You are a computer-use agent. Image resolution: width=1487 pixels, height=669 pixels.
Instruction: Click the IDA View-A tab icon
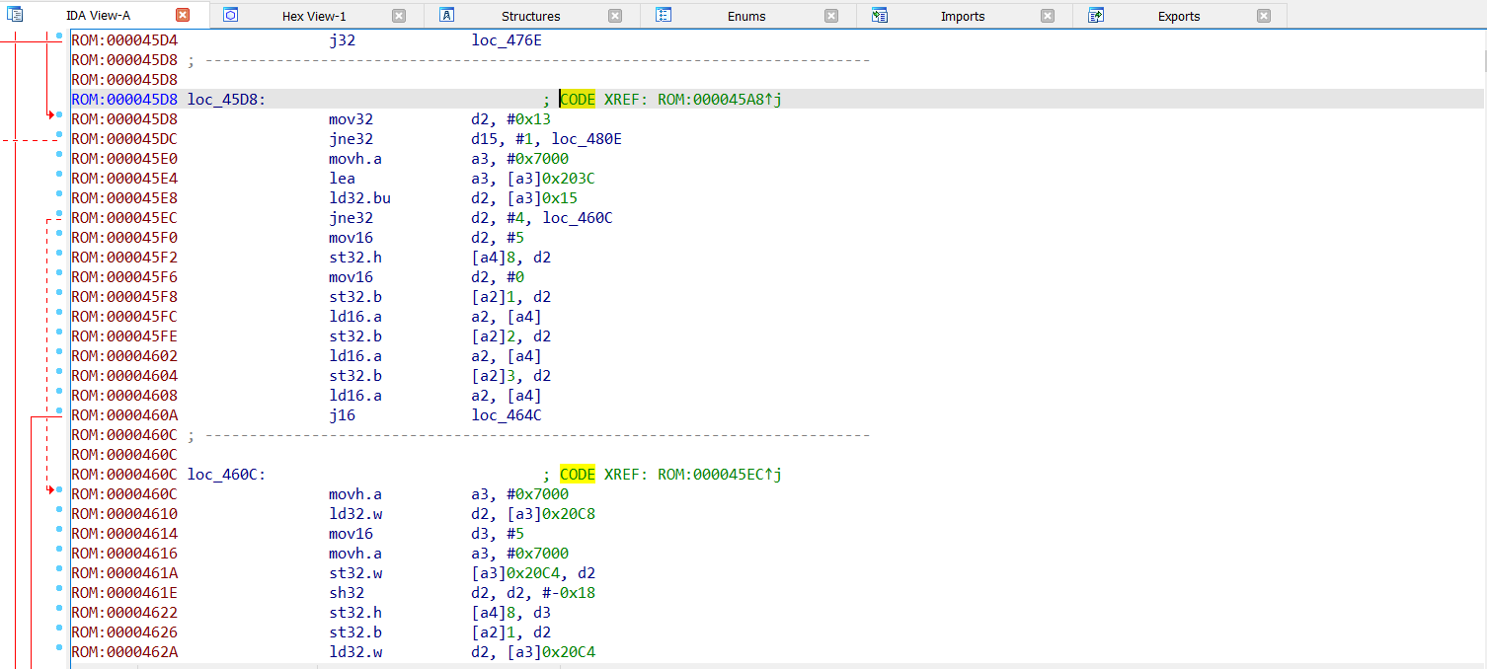pos(16,15)
